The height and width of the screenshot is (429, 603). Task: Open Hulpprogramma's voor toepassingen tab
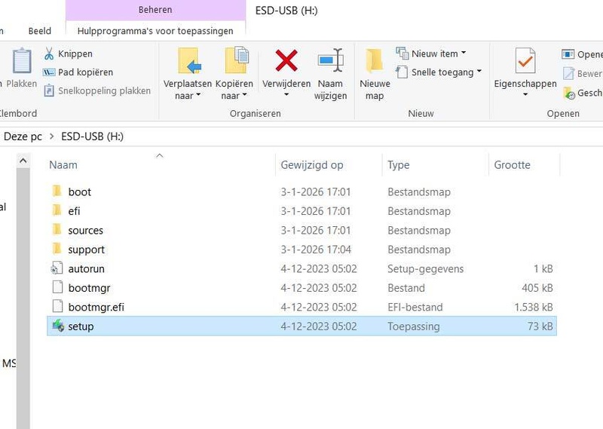(155, 31)
